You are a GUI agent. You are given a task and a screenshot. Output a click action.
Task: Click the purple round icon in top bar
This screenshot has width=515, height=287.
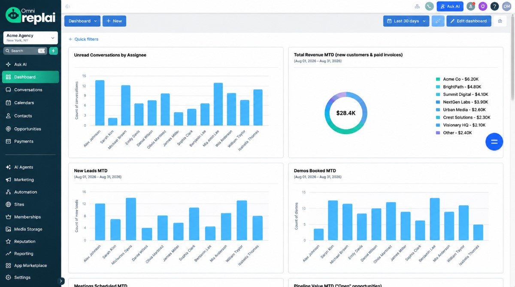click(483, 6)
